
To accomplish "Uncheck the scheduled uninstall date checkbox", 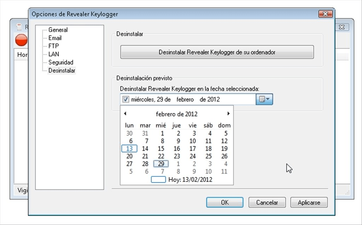I will (125, 99).
